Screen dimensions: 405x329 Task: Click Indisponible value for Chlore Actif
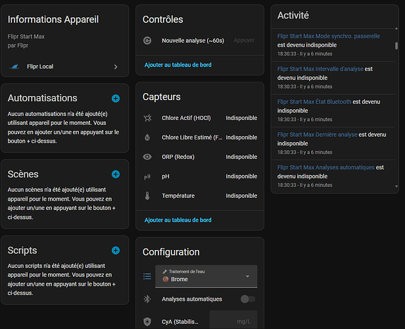coord(241,118)
